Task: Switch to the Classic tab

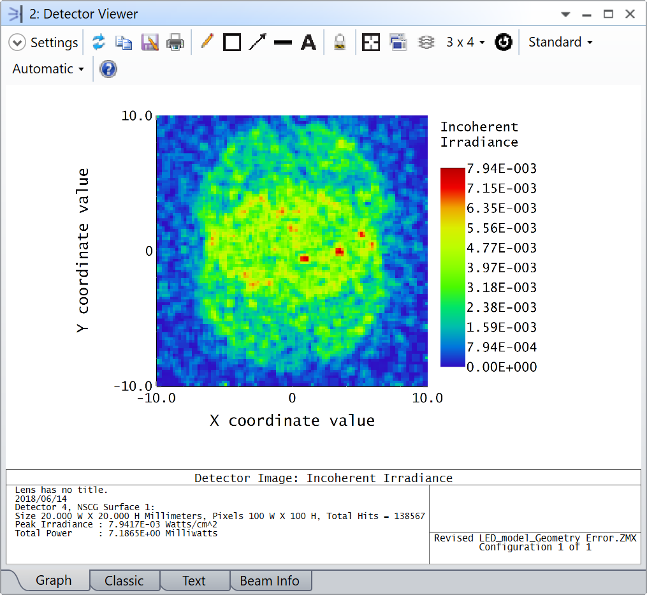Action: coord(124,581)
